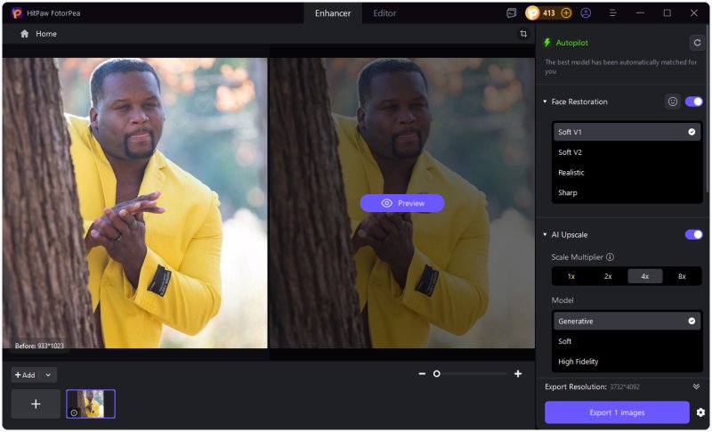Click the 'Model' label
The height and width of the screenshot is (432, 712).
(x=562, y=300)
